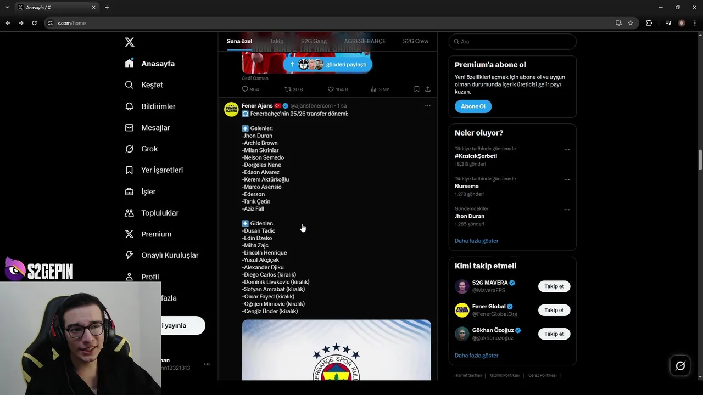Follow S2G MAVERA with Takip et
The height and width of the screenshot is (395, 703).
[554, 286]
